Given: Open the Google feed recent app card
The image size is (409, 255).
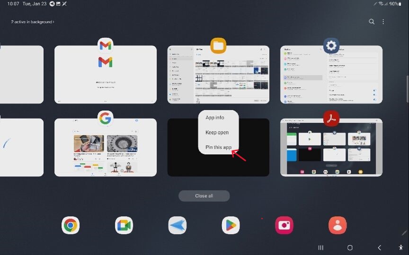Looking at the screenshot, I should (x=106, y=147).
